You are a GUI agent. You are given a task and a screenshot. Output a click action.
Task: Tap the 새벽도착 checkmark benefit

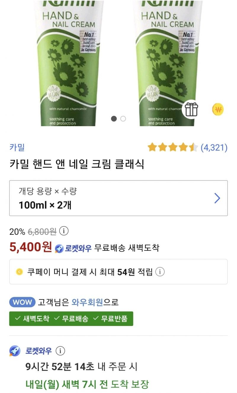(x=32, y=319)
